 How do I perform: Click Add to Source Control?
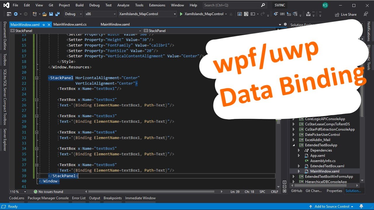[x=332, y=206]
